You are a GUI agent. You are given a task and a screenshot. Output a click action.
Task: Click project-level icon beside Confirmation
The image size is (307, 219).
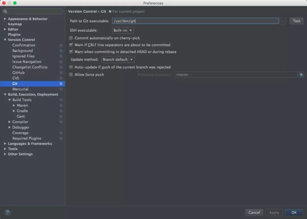pyautogui.click(x=61, y=45)
